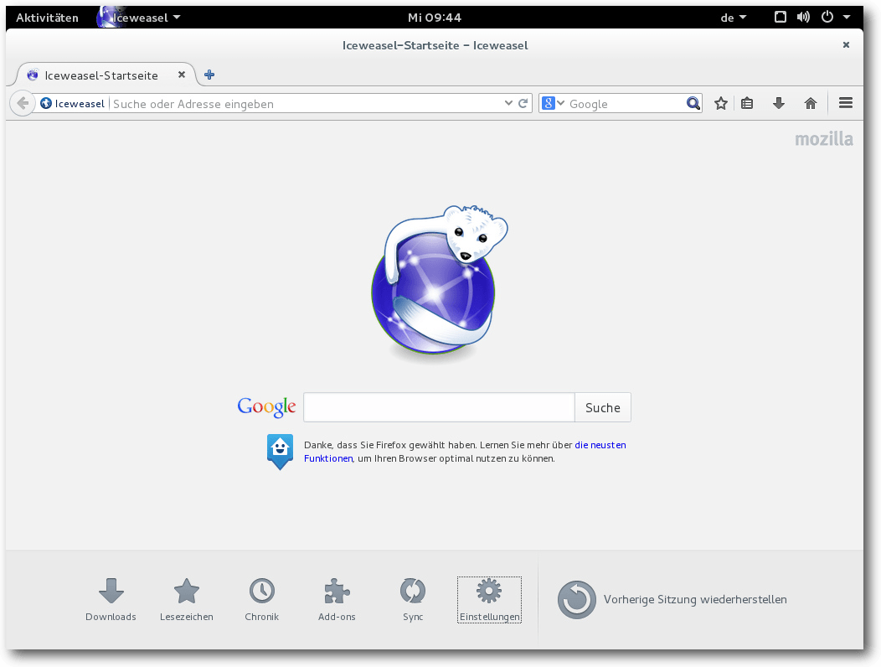Click the mozilla wordmark link
The image size is (881, 667).
824,139
